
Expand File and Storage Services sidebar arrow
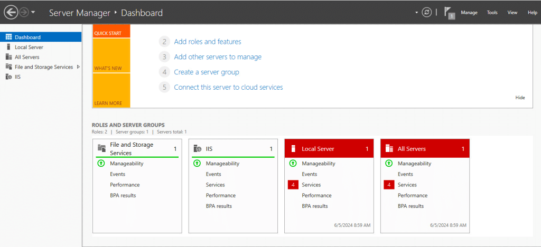tap(78, 67)
